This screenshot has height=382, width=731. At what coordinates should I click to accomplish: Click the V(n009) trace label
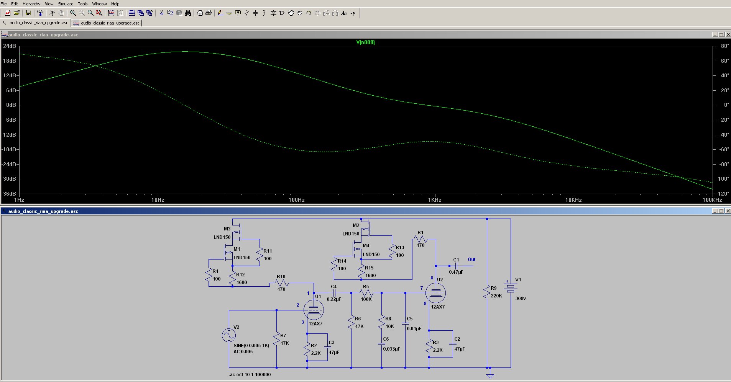point(365,42)
